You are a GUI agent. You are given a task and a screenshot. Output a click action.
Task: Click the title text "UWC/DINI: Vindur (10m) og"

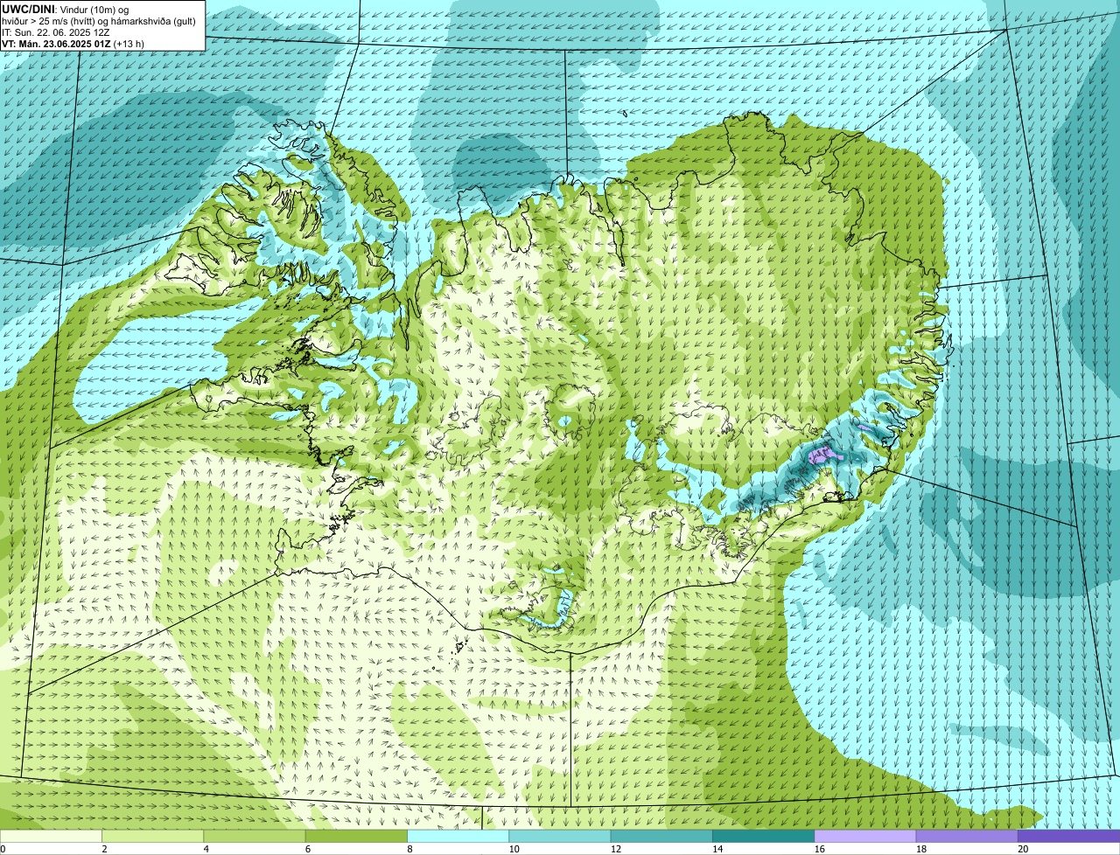coord(66,9)
